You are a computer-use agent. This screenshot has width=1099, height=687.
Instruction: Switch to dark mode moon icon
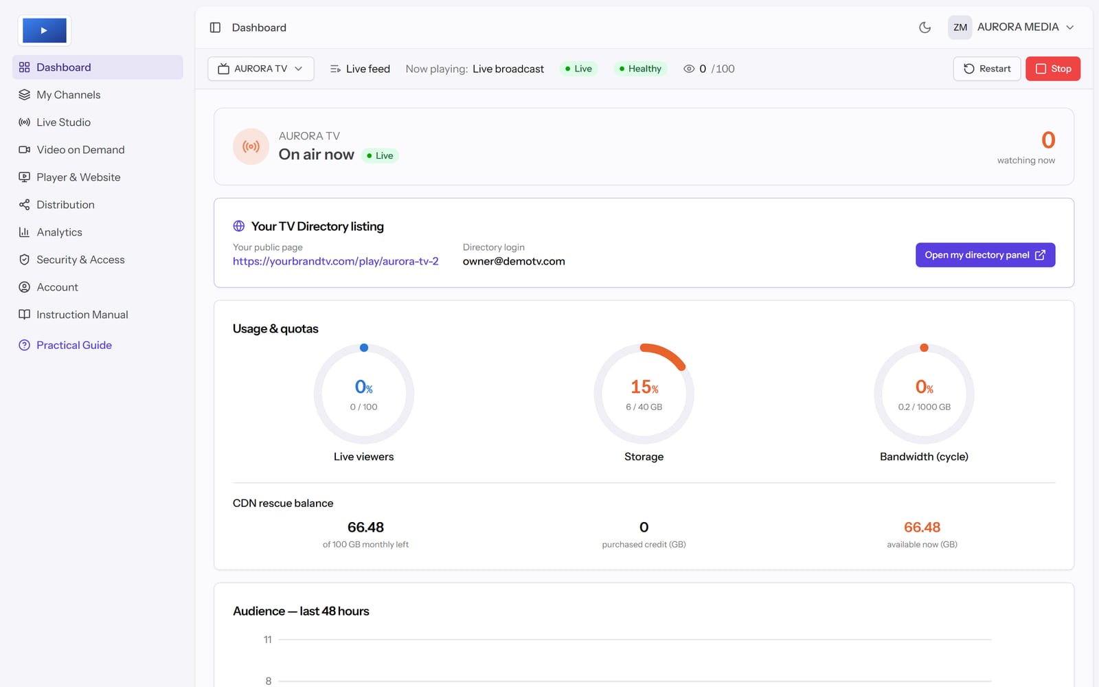(x=925, y=27)
